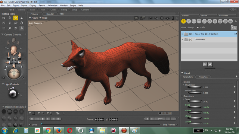
Task: Click the Play animation button
Action: (48, 119)
